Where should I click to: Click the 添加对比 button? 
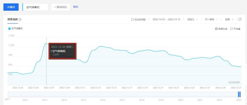(61, 7)
